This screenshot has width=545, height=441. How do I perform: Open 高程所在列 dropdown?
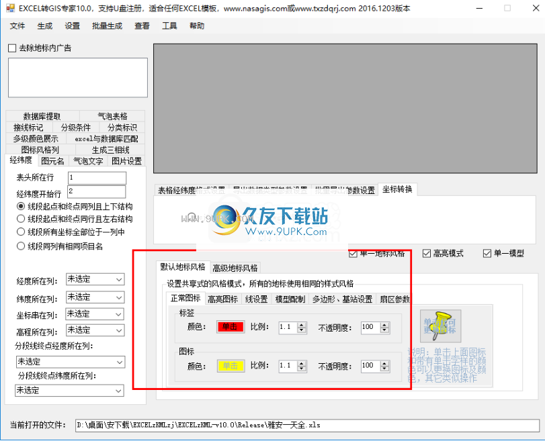pos(95,330)
